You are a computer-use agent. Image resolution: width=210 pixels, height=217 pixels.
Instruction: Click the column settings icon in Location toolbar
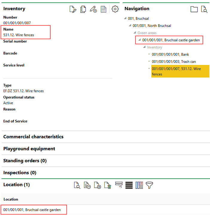point(139,186)
